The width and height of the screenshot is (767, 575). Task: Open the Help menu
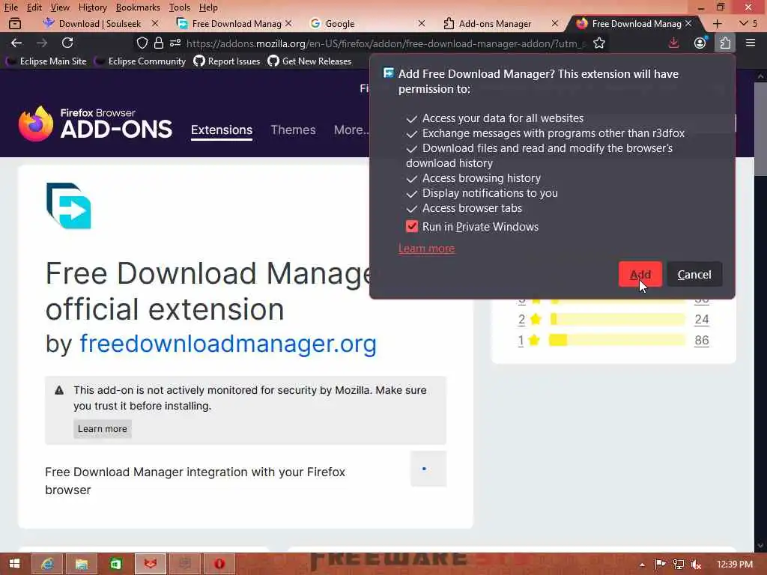point(208,7)
